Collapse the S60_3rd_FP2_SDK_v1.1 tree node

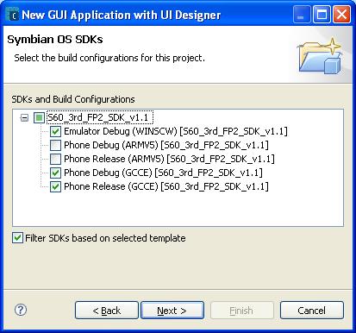25,117
